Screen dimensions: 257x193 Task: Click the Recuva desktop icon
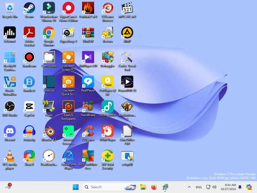108,35
